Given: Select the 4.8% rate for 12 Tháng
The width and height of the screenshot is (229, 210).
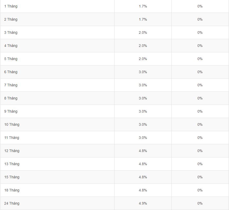Looking at the screenshot, I should (143, 151).
